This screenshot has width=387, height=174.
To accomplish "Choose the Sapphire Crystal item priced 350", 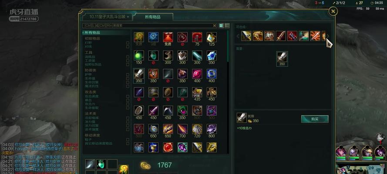I will [212, 55].
